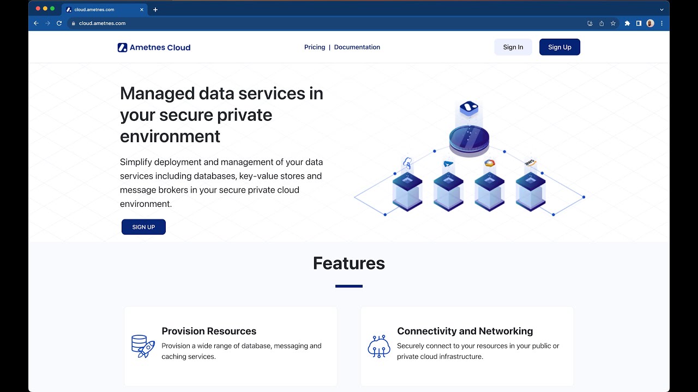
Task: Click the Sign In button
Action: 513,47
